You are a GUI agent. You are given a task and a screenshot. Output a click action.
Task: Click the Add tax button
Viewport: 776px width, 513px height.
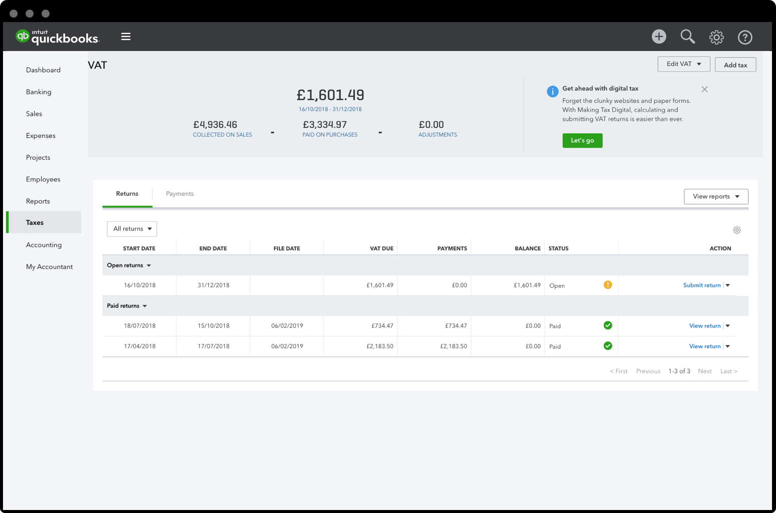(x=735, y=64)
